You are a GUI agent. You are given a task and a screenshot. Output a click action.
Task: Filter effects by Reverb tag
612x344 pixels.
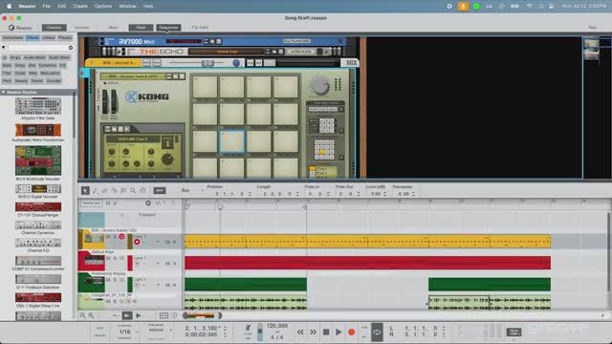click(21, 80)
